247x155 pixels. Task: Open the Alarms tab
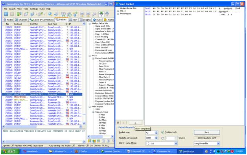(109, 20)
